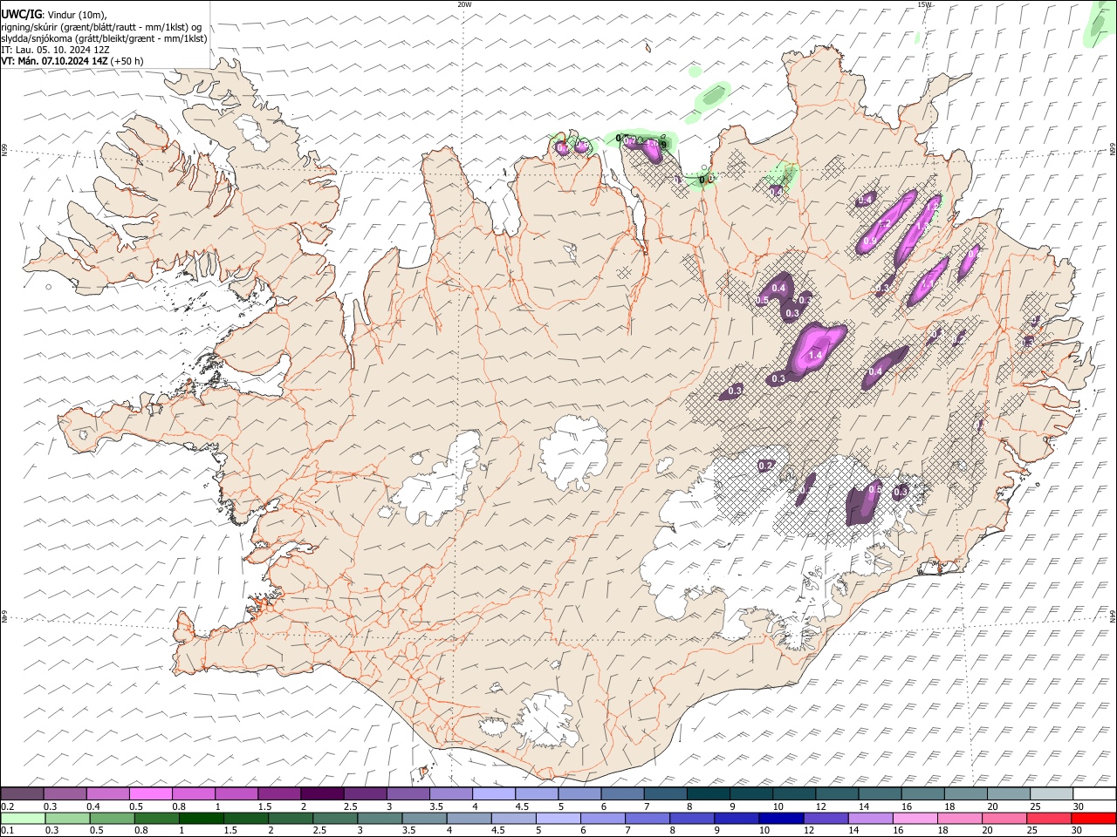Pick the periwinkle rain swatch at 6

(601, 818)
